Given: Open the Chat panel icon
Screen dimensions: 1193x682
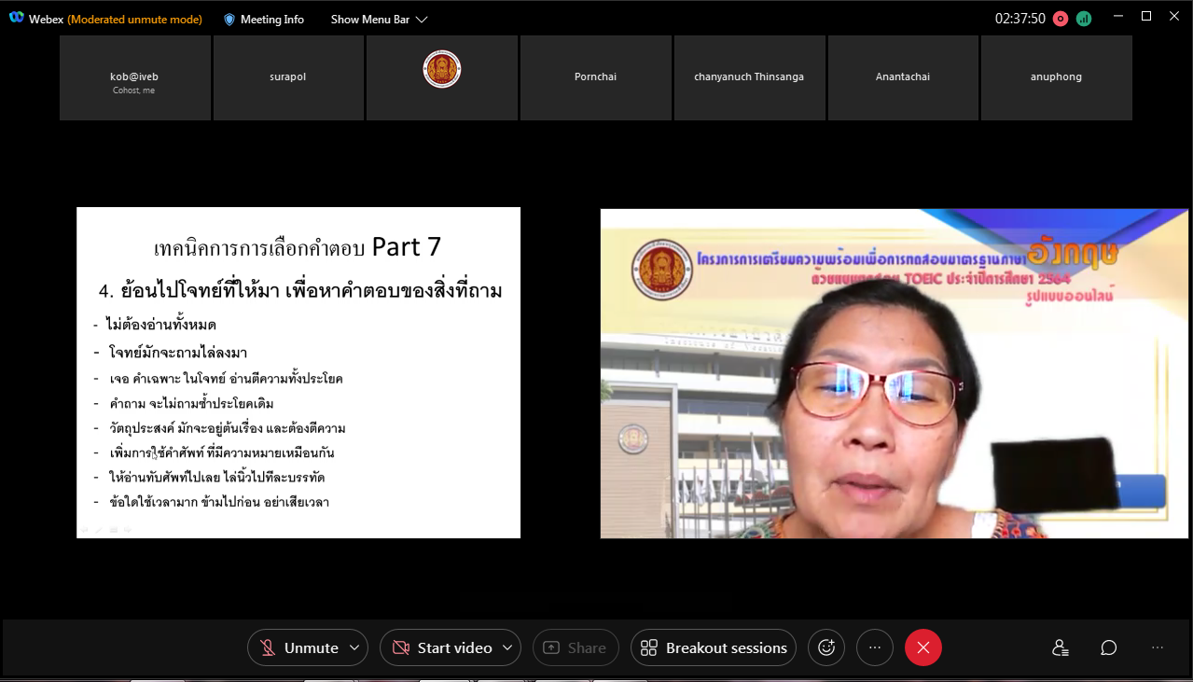Looking at the screenshot, I should pyautogui.click(x=1108, y=647).
